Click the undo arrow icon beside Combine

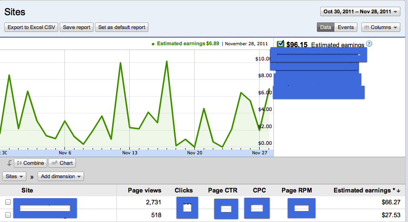pyautogui.click(x=9, y=163)
